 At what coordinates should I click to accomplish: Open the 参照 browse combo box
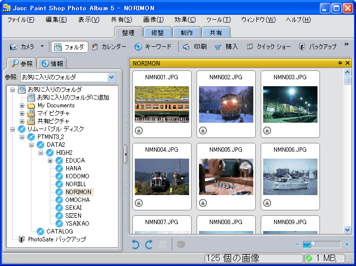coord(68,77)
